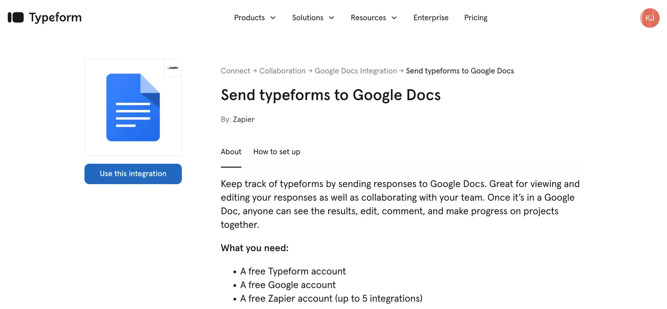Expand the Products dropdown chevron
This screenshot has height=309, width=667.
click(273, 18)
